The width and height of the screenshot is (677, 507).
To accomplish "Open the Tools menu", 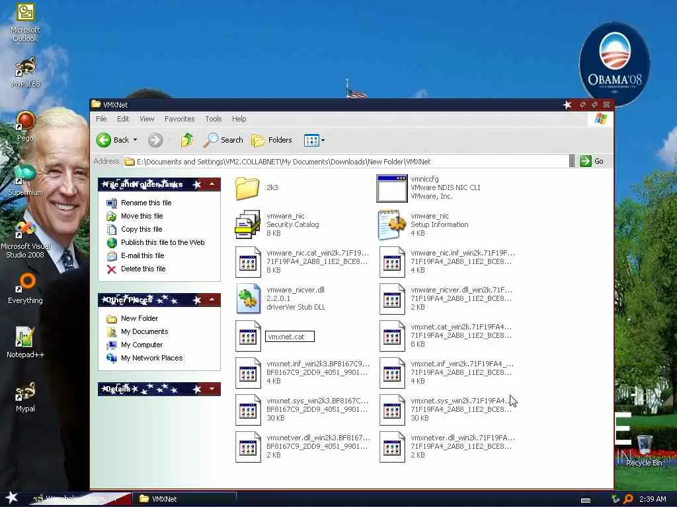I will coord(214,119).
